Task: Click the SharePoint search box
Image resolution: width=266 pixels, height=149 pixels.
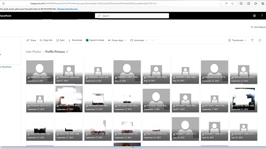Action: pyautogui.click(x=132, y=16)
